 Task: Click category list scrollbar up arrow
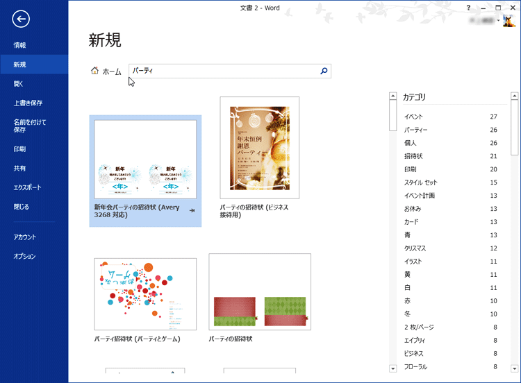click(x=514, y=96)
